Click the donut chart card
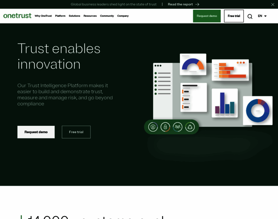The image size is (278, 219). pos(258,111)
